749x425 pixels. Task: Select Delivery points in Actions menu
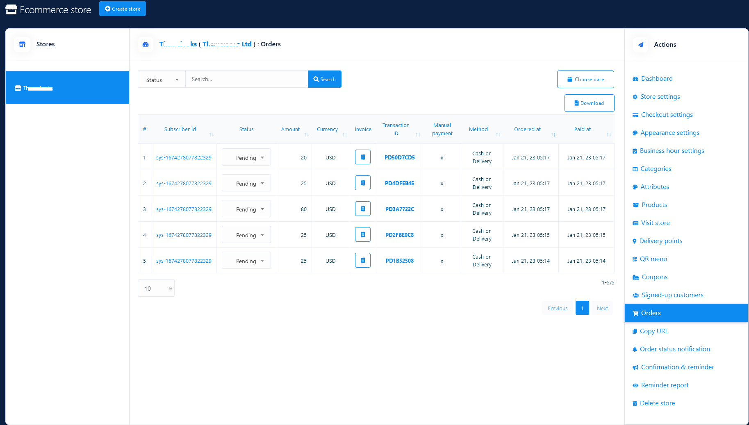[660, 241]
